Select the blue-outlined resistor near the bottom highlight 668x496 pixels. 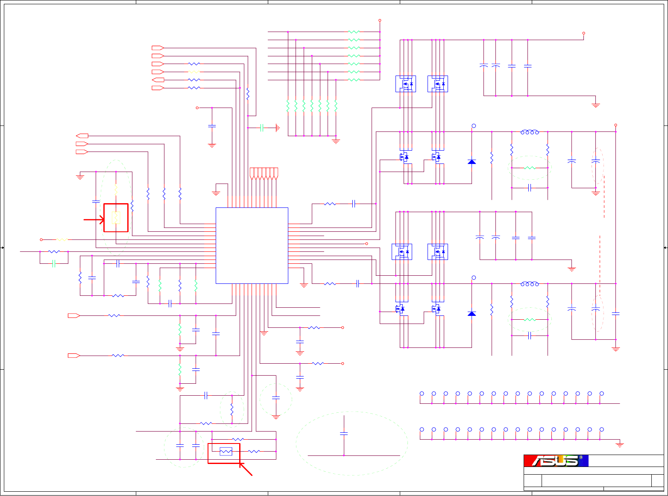tap(226, 451)
